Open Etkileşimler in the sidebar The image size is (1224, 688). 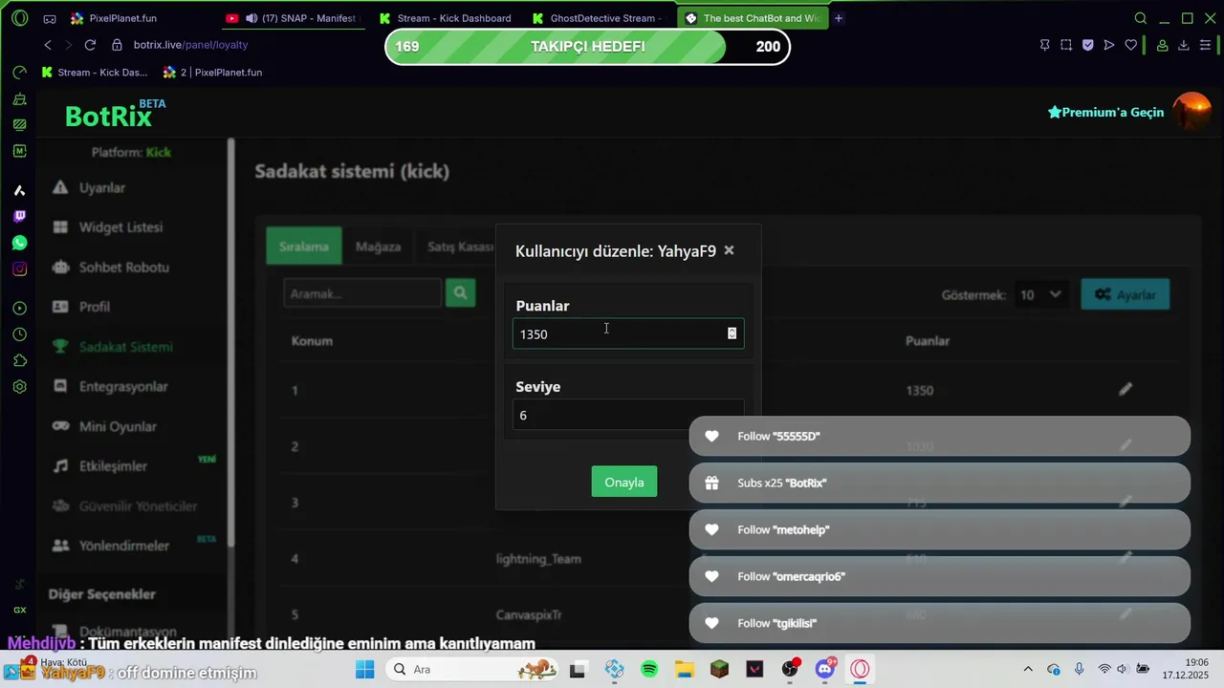tap(113, 466)
